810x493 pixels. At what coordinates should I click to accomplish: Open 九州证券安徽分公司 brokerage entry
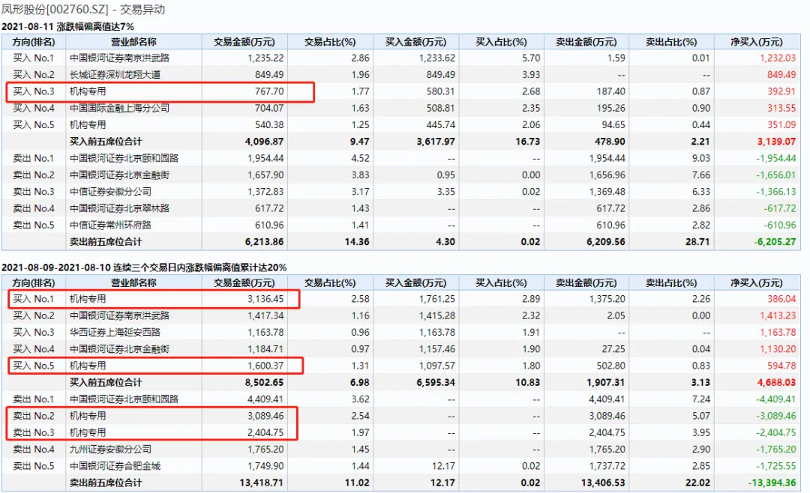tap(110, 449)
